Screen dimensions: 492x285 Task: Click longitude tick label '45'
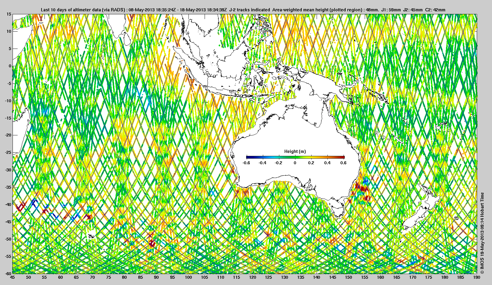(x=12, y=277)
